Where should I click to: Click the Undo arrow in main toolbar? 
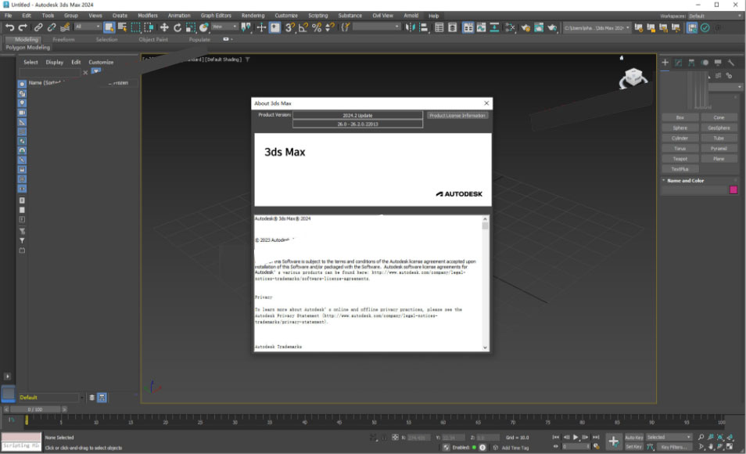(9, 27)
